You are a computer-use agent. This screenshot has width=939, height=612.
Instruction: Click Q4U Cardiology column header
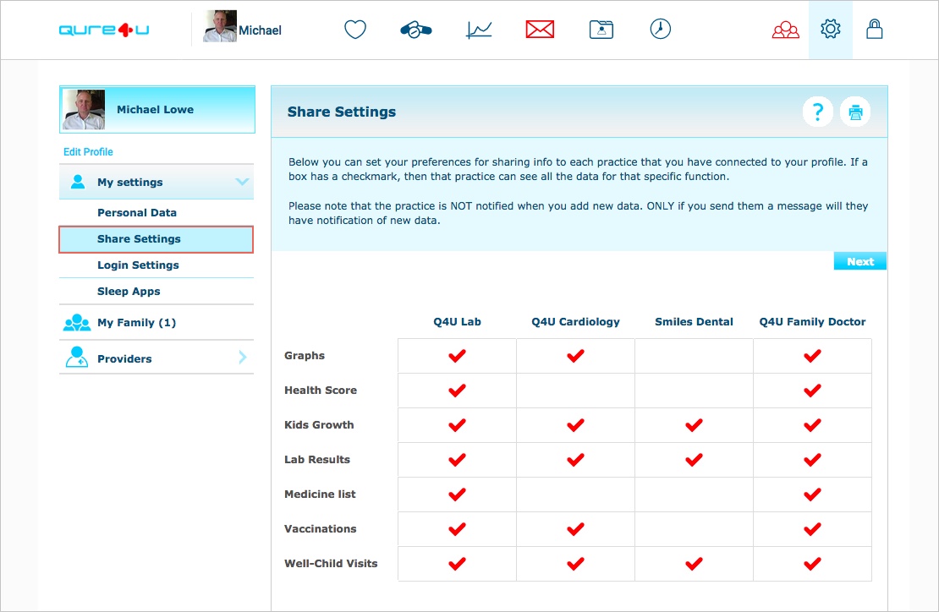pyautogui.click(x=575, y=322)
